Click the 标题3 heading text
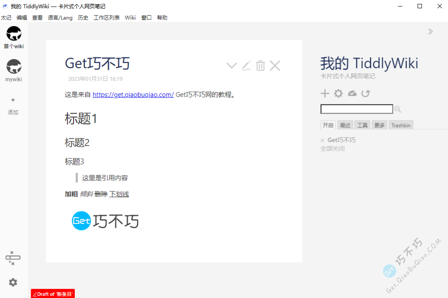 74,162
